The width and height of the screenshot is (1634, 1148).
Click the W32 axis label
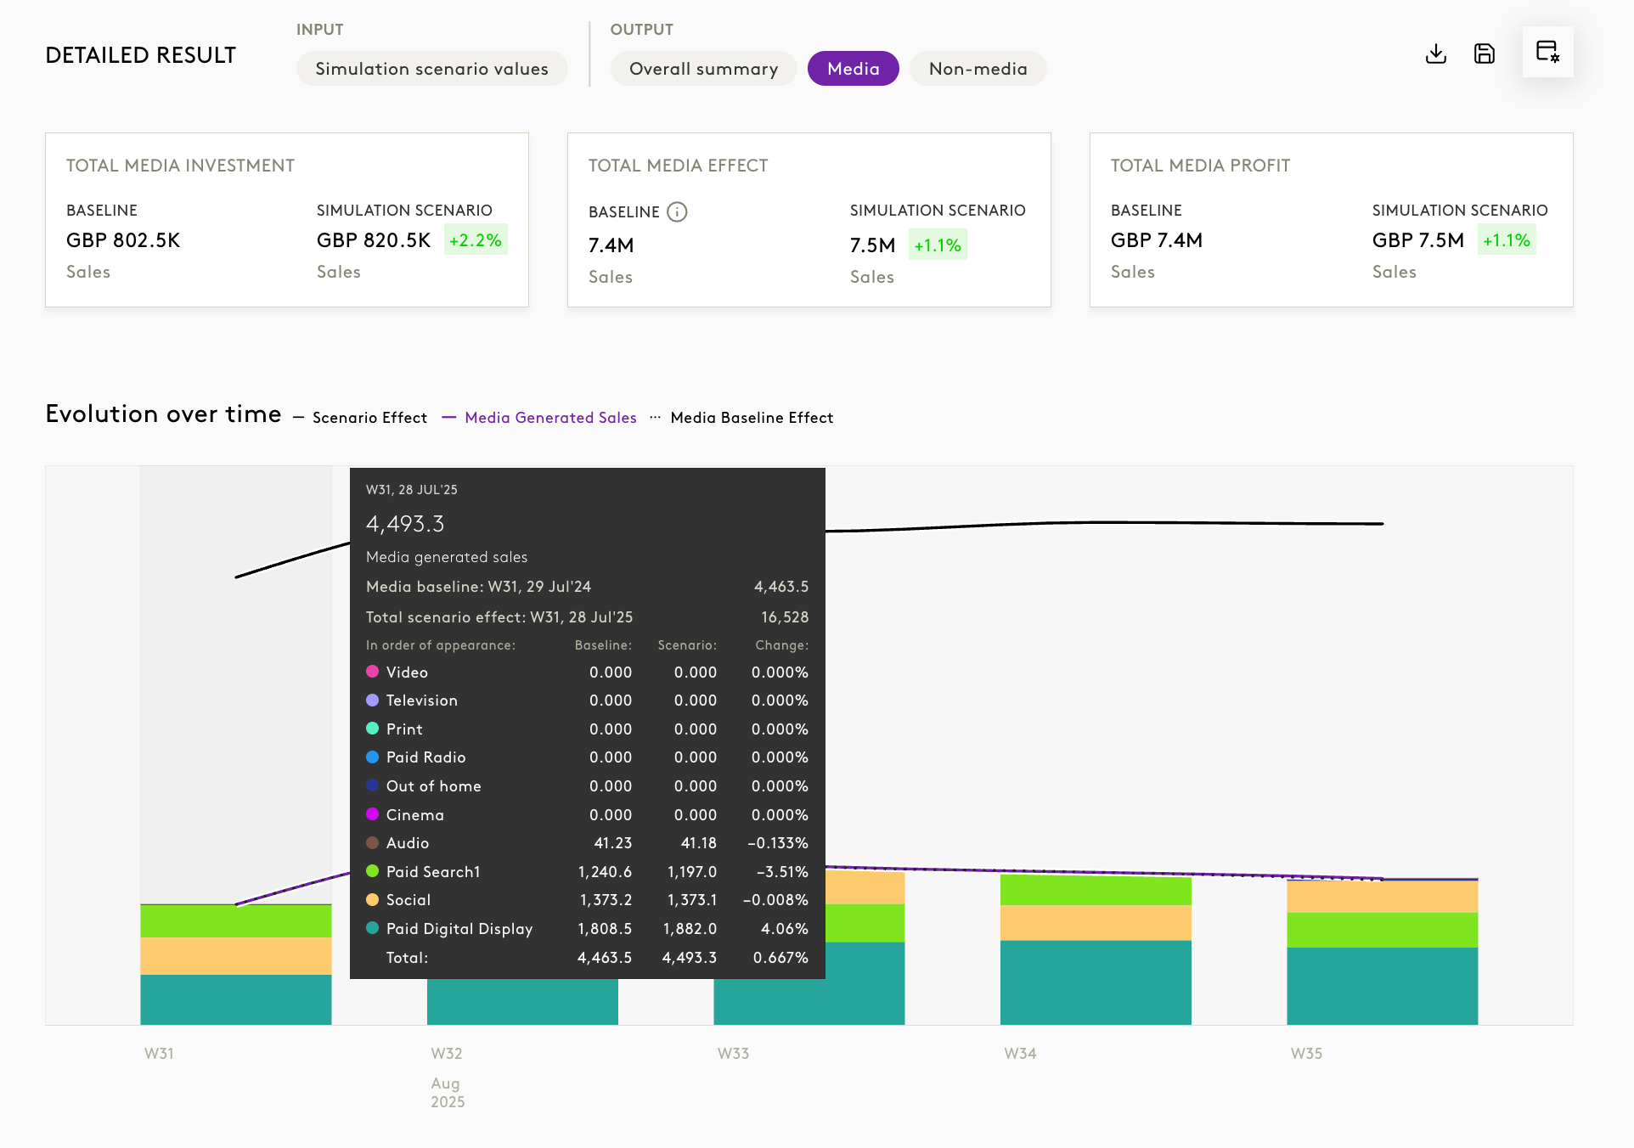[x=446, y=1054]
